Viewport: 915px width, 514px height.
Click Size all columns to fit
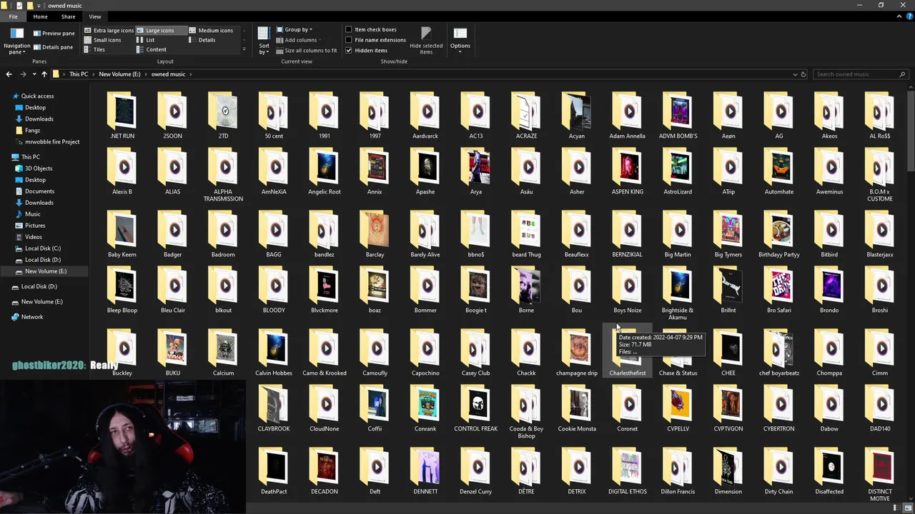click(306, 51)
